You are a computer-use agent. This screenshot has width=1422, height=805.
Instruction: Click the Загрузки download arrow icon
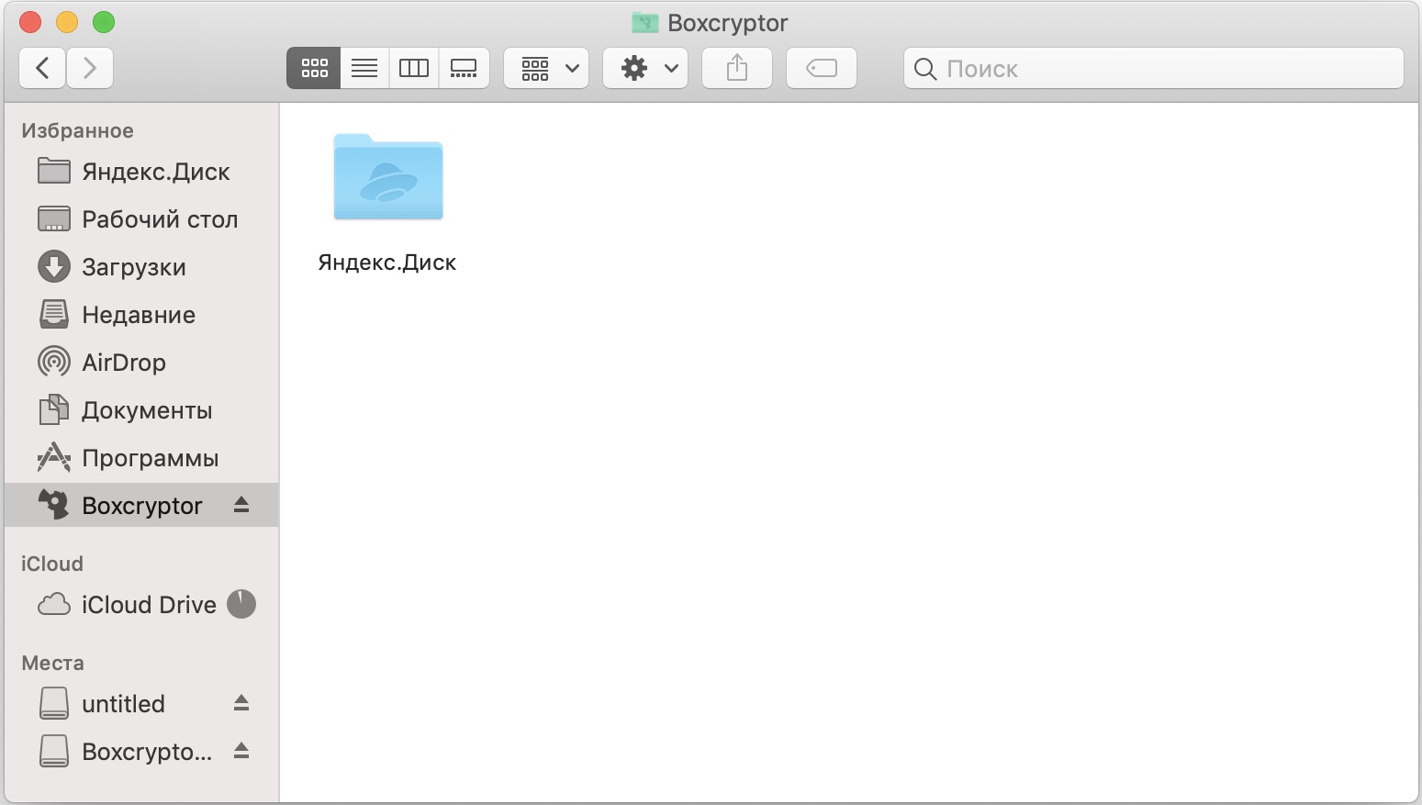(x=54, y=266)
